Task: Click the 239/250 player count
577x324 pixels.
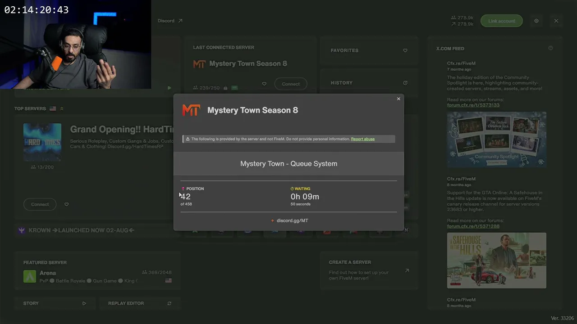Action: pyautogui.click(x=206, y=88)
